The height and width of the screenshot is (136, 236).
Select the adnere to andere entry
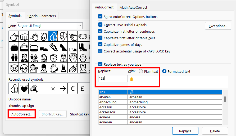pyautogui.click(x=160, y=117)
